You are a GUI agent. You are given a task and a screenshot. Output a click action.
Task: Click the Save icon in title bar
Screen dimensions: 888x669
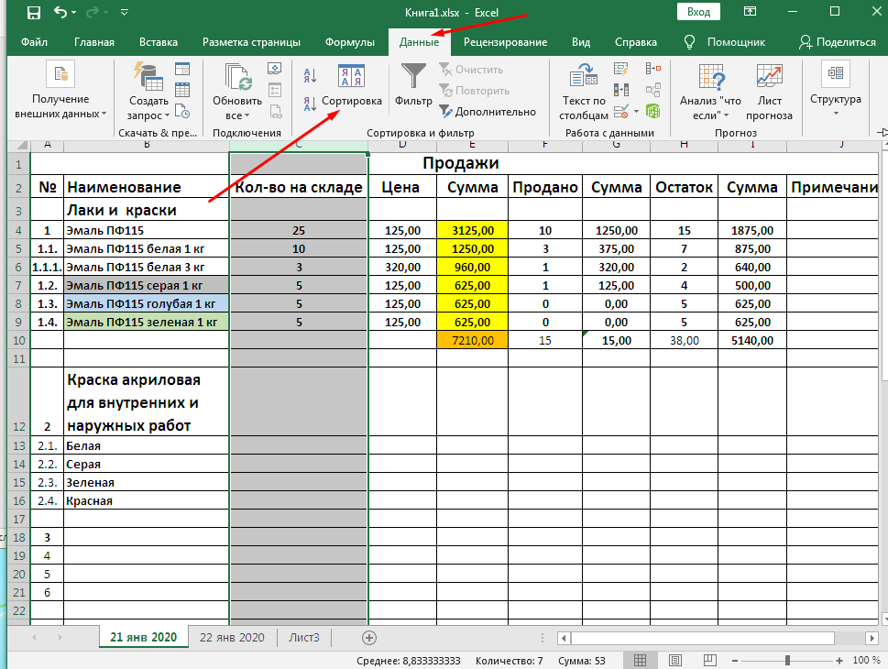(x=34, y=13)
